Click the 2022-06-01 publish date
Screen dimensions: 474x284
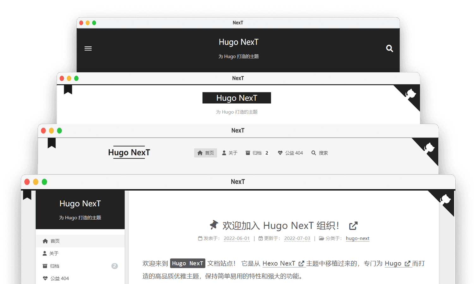point(237,239)
